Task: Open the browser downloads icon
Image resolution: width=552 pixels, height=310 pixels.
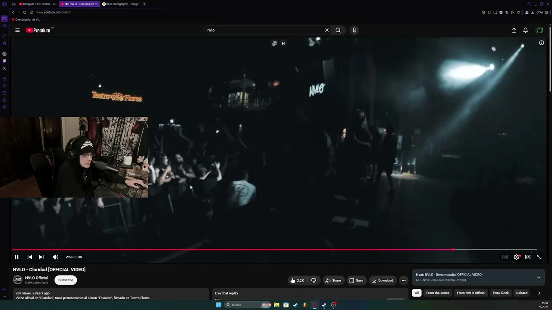Action: click(533, 12)
